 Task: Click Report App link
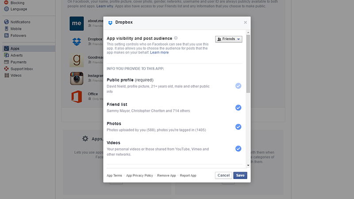pos(188,176)
